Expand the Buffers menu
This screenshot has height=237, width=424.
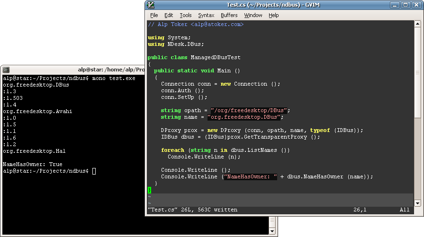(x=229, y=15)
